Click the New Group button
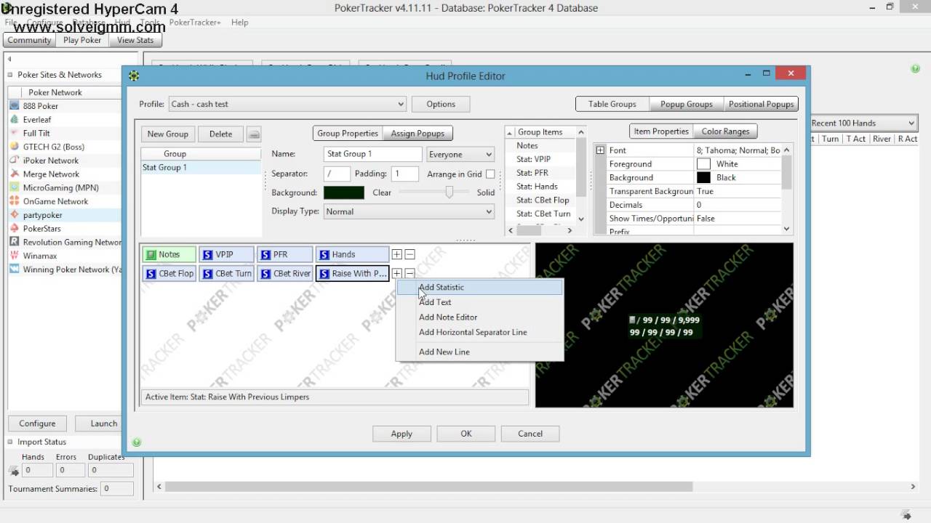The height and width of the screenshot is (523, 931). (167, 134)
